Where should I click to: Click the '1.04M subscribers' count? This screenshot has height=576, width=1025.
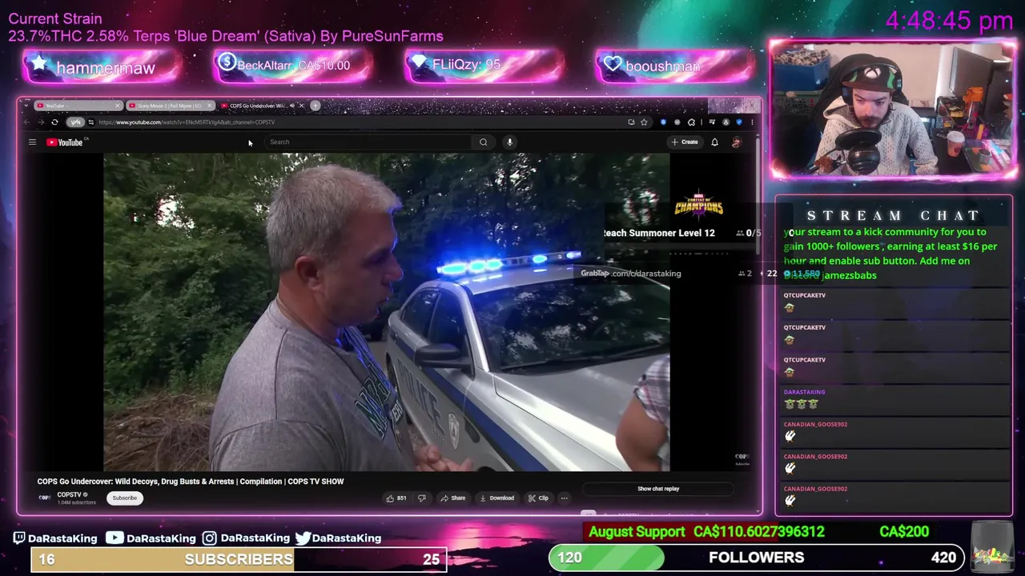[76, 502]
